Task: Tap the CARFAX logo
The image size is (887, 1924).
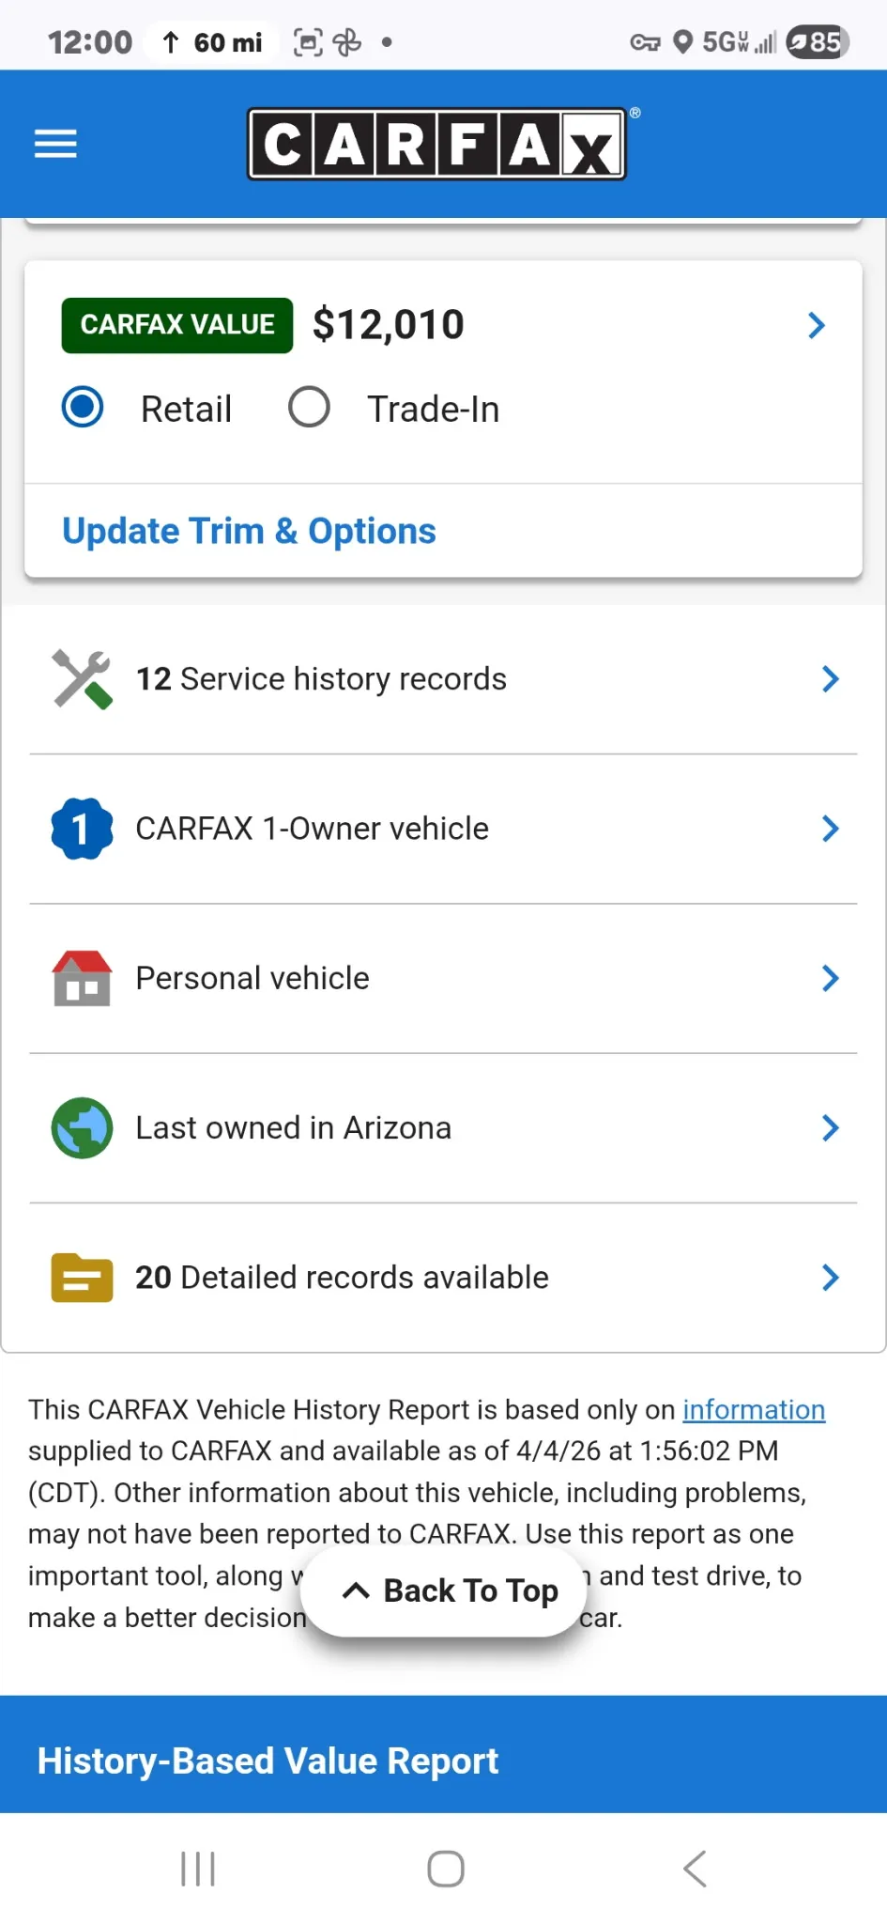Action: click(437, 144)
